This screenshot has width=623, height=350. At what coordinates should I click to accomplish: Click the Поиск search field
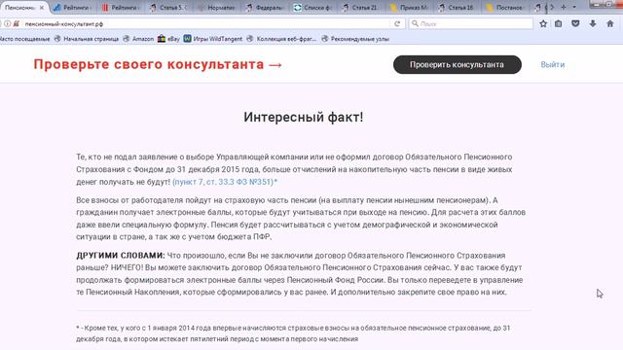pos(471,23)
